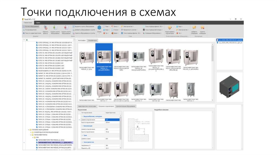Switch to Главное меню ribbon tab

[x=28, y=23]
